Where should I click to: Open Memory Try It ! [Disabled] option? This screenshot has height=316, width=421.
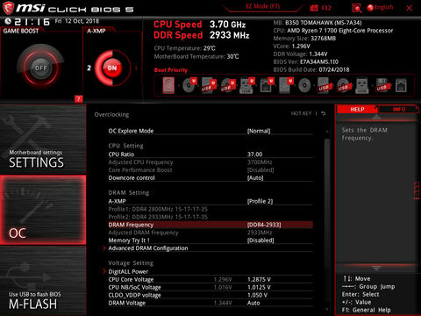[210, 241]
